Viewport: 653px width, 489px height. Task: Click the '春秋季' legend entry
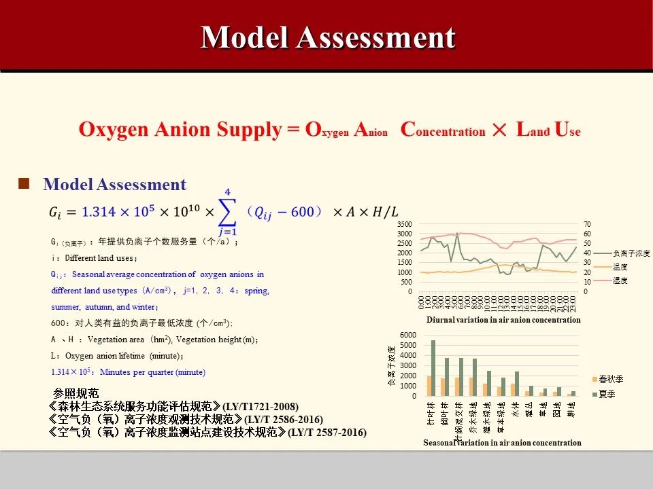[x=608, y=379]
